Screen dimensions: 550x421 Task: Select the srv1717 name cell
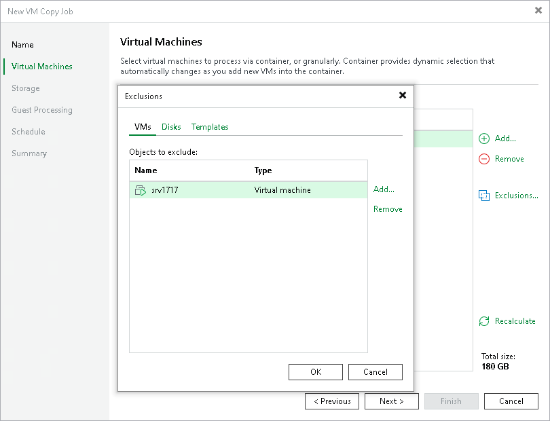tap(165, 190)
